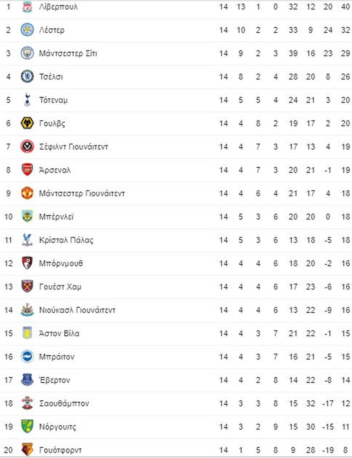Image resolution: width=352 pixels, height=458 pixels.
Task: Open the Arsenal cannon crest
Action: coord(27,170)
